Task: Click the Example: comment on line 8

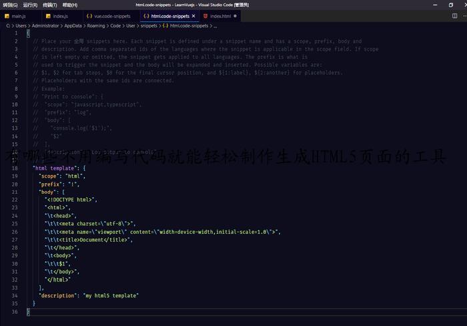Action: (x=49, y=89)
